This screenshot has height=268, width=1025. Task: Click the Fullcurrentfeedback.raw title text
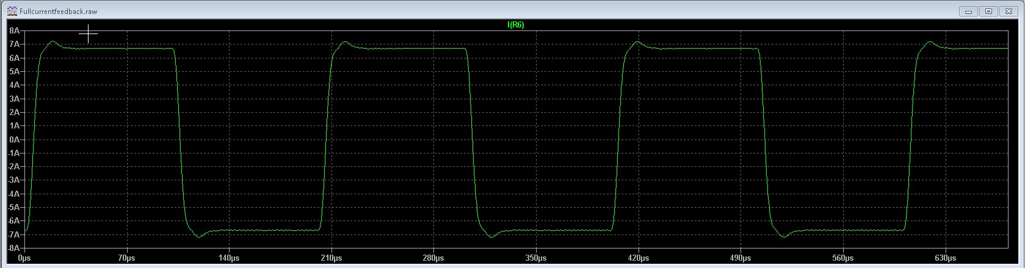(x=58, y=12)
